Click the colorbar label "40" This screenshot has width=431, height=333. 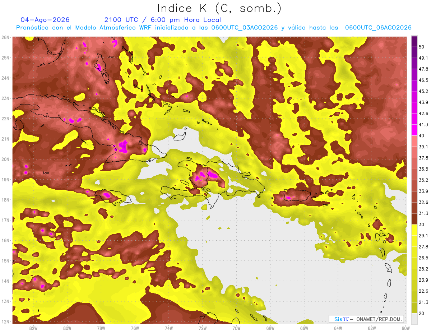pyautogui.click(x=422, y=135)
